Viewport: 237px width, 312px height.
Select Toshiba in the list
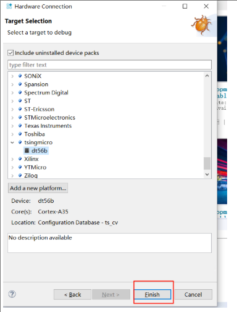(35, 134)
